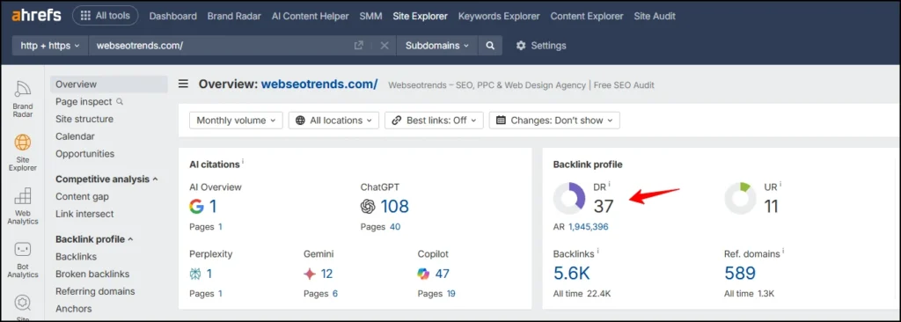Viewport: 901px width, 322px height.
Task: Open Content gap report
Action: pos(82,197)
